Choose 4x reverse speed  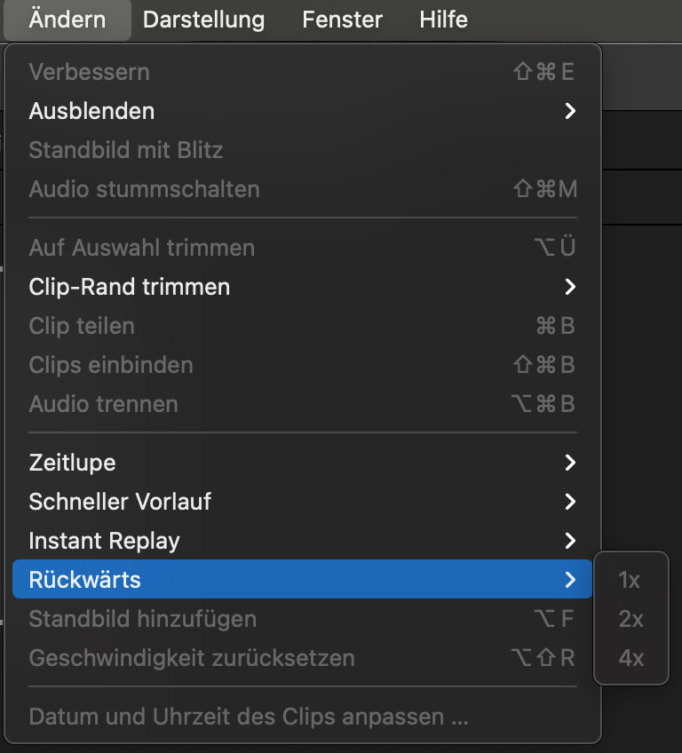pos(630,658)
